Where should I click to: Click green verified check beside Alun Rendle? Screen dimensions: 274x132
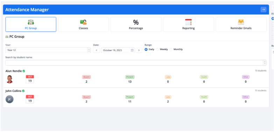tap(24, 71)
